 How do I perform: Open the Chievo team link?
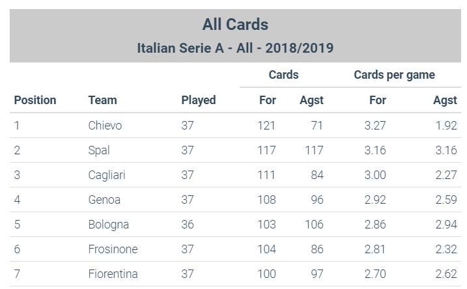point(105,126)
